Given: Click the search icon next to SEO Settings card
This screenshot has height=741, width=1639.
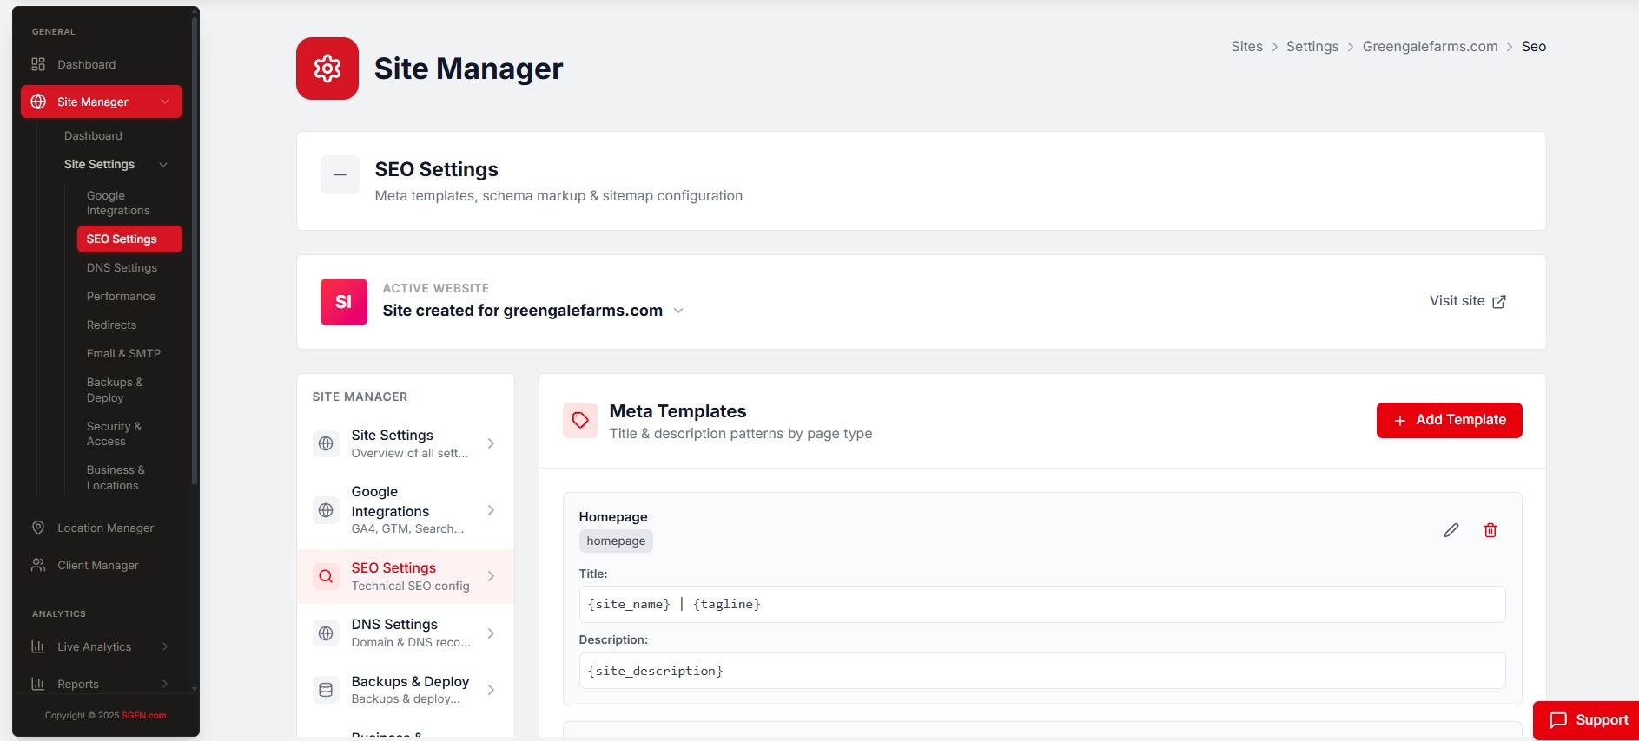Looking at the screenshot, I should (326, 576).
